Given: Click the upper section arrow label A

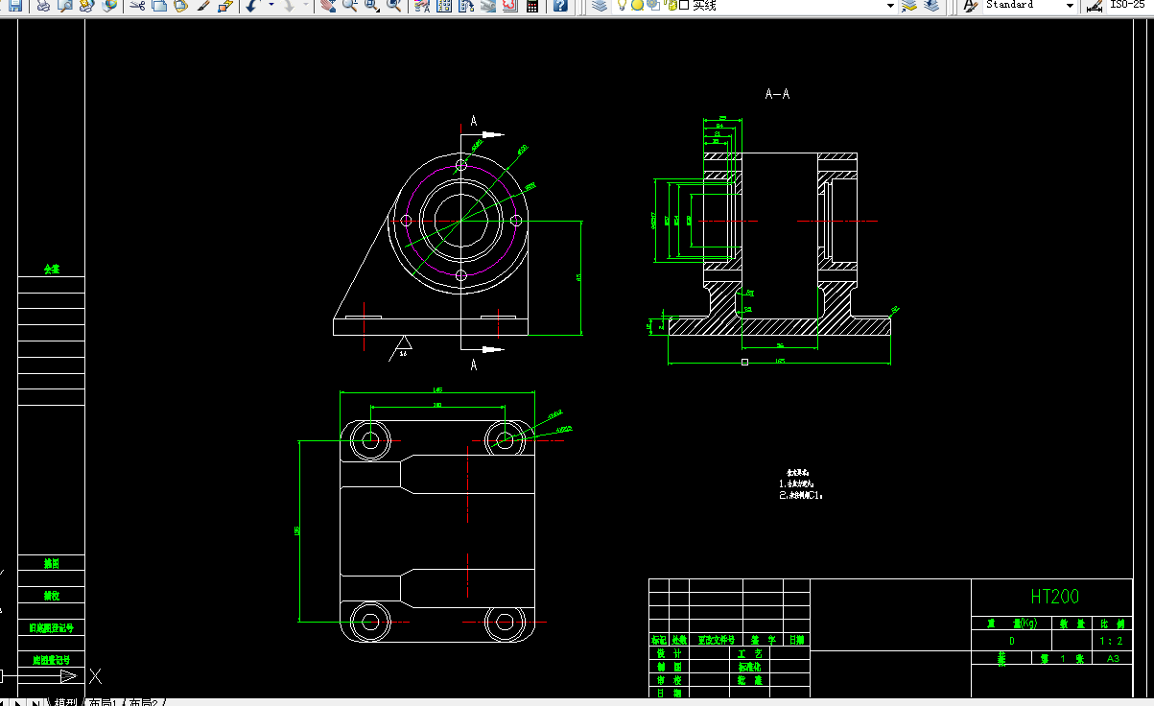Looking at the screenshot, I should [x=474, y=121].
